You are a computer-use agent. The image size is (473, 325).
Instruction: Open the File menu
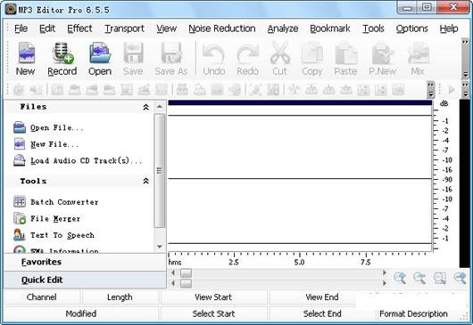click(21, 28)
